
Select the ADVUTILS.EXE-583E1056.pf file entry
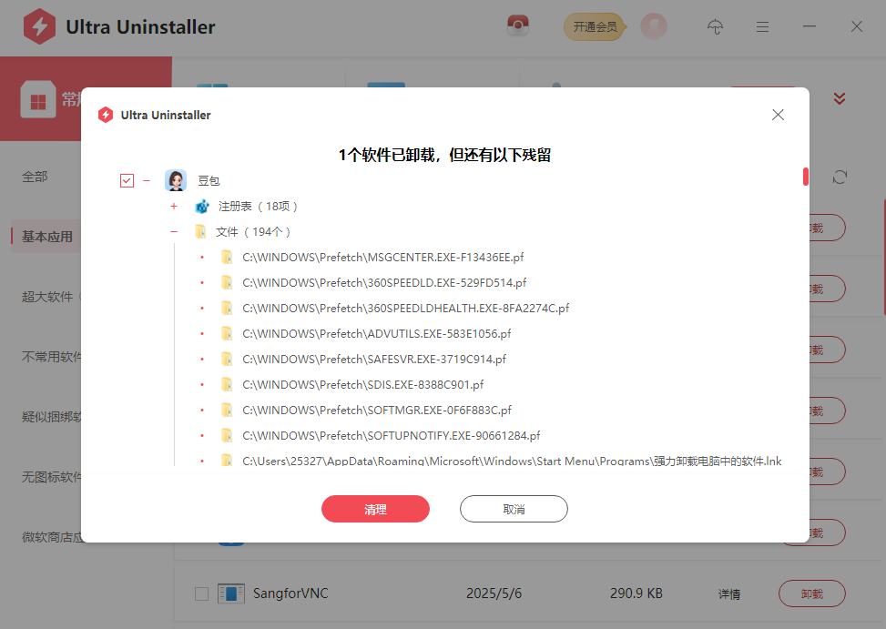[377, 334]
